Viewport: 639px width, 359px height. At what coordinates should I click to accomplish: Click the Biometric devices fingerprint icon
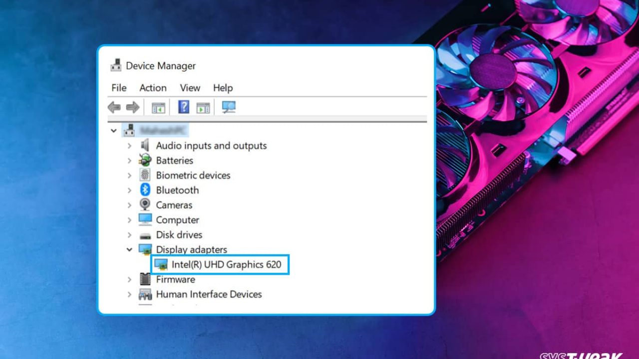pyautogui.click(x=145, y=175)
